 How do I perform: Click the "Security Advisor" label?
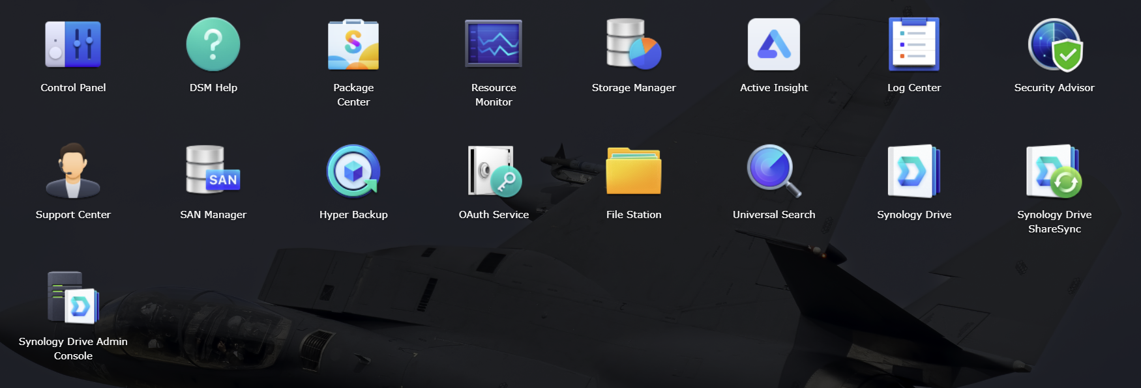pos(1054,87)
